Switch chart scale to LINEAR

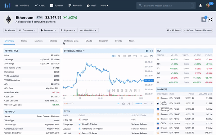click(x=138, y=104)
